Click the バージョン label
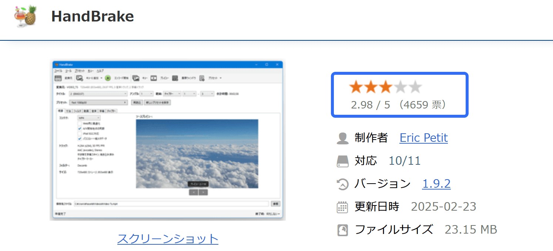This screenshot has height=251, width=553. [x=383, y=184]
